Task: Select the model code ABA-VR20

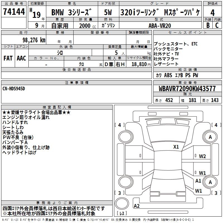Action: click(160, 26)
